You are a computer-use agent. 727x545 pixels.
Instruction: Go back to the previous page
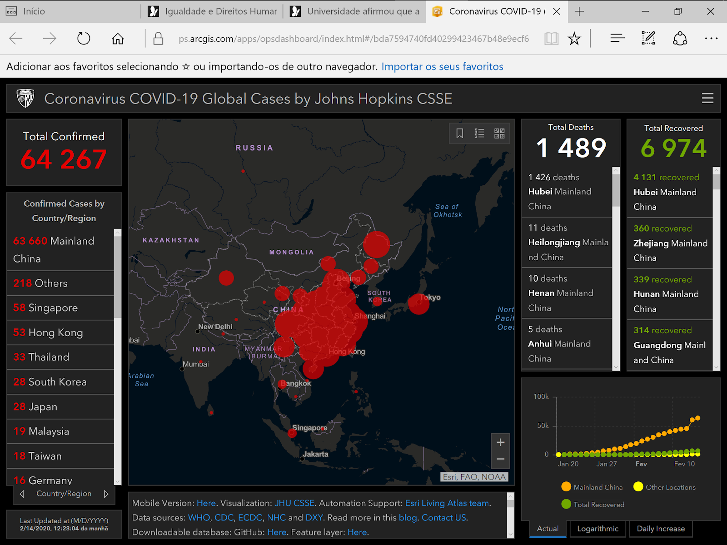click(16, 39)
